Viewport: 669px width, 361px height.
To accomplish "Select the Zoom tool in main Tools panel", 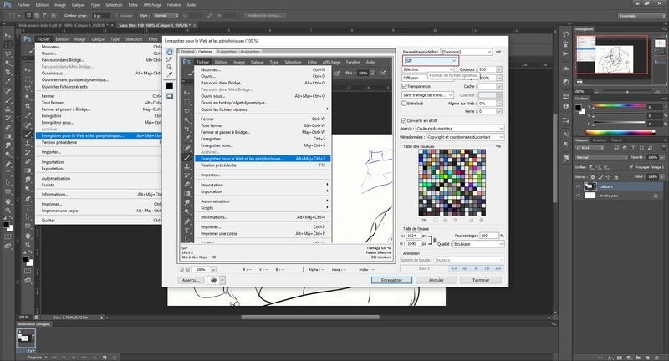I will tap(8, 210).
